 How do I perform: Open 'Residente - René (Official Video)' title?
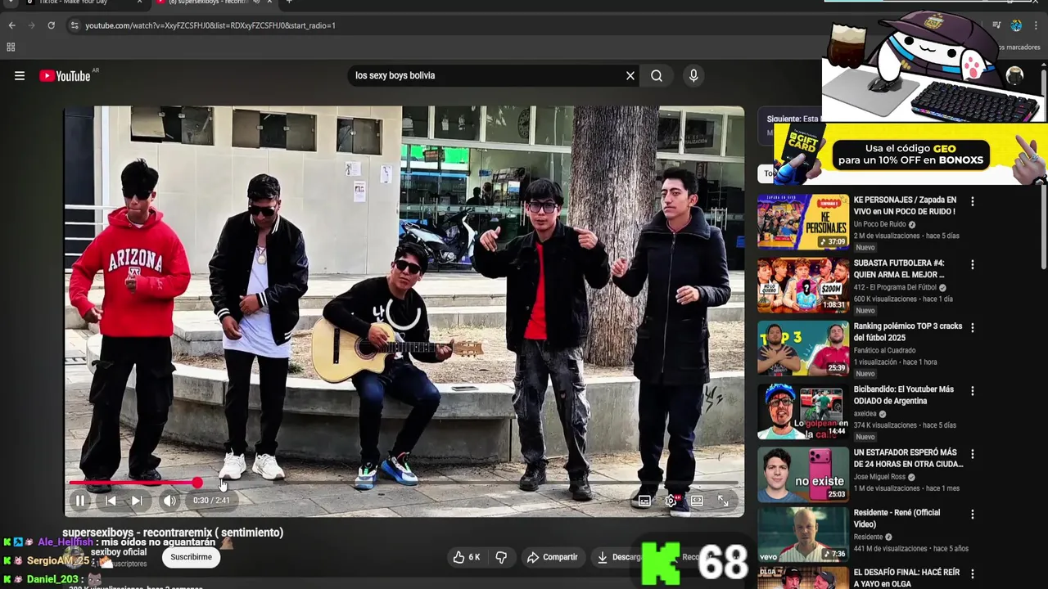(x=897, y=518)
